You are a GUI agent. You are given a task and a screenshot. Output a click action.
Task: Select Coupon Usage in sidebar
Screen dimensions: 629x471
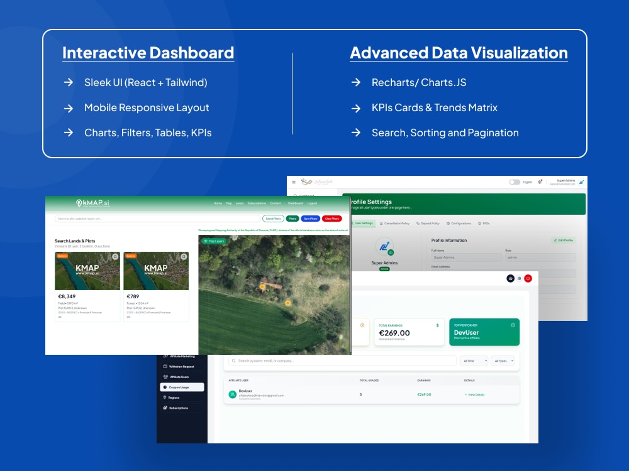[x=182, y=387]
